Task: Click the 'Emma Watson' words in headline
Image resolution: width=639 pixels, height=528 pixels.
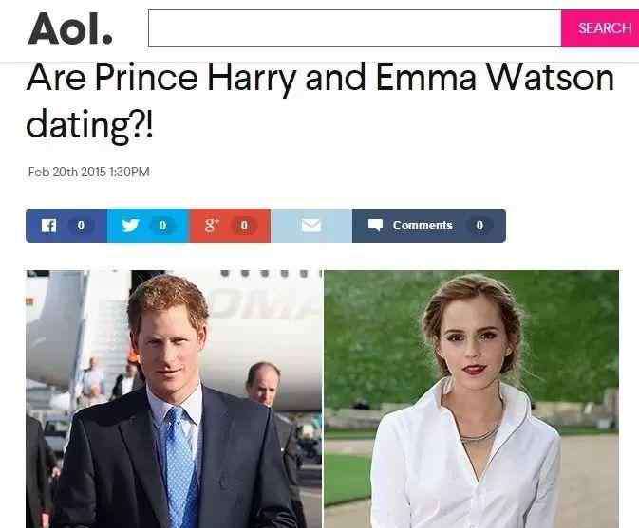Action: point(495,78)
